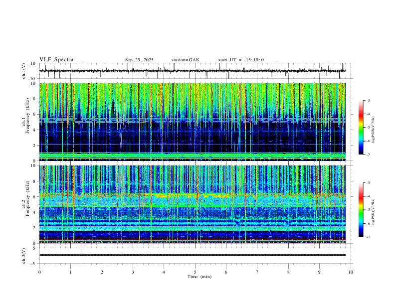Click the "VLF Spectra" plot title
This screenshot has height=305, width=395.
click(56, 60)
